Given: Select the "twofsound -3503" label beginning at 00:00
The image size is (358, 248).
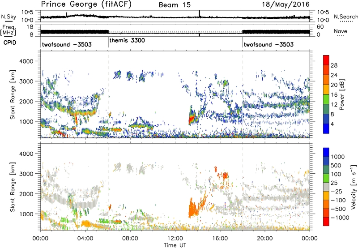Looking at the screenshot, I should (67, 44).
